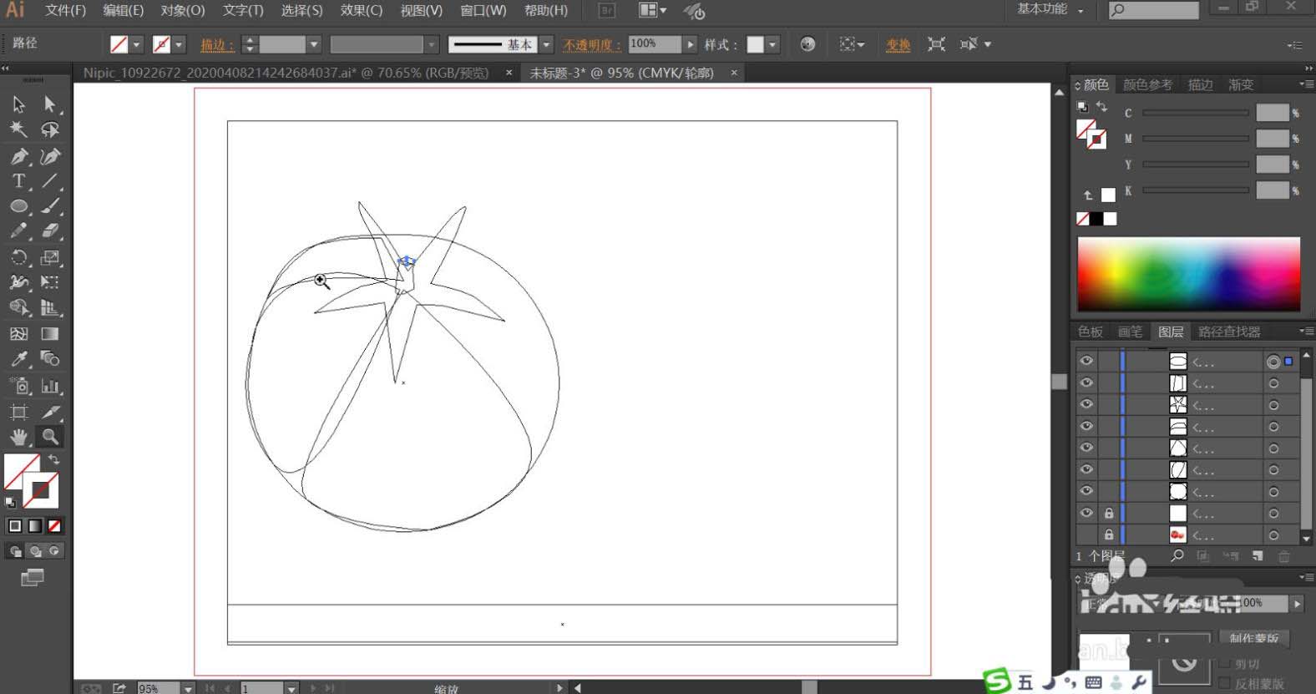Open the 对象(O) menu
This screenshot has width=1316, height=694.
click(x=182, y=11)
